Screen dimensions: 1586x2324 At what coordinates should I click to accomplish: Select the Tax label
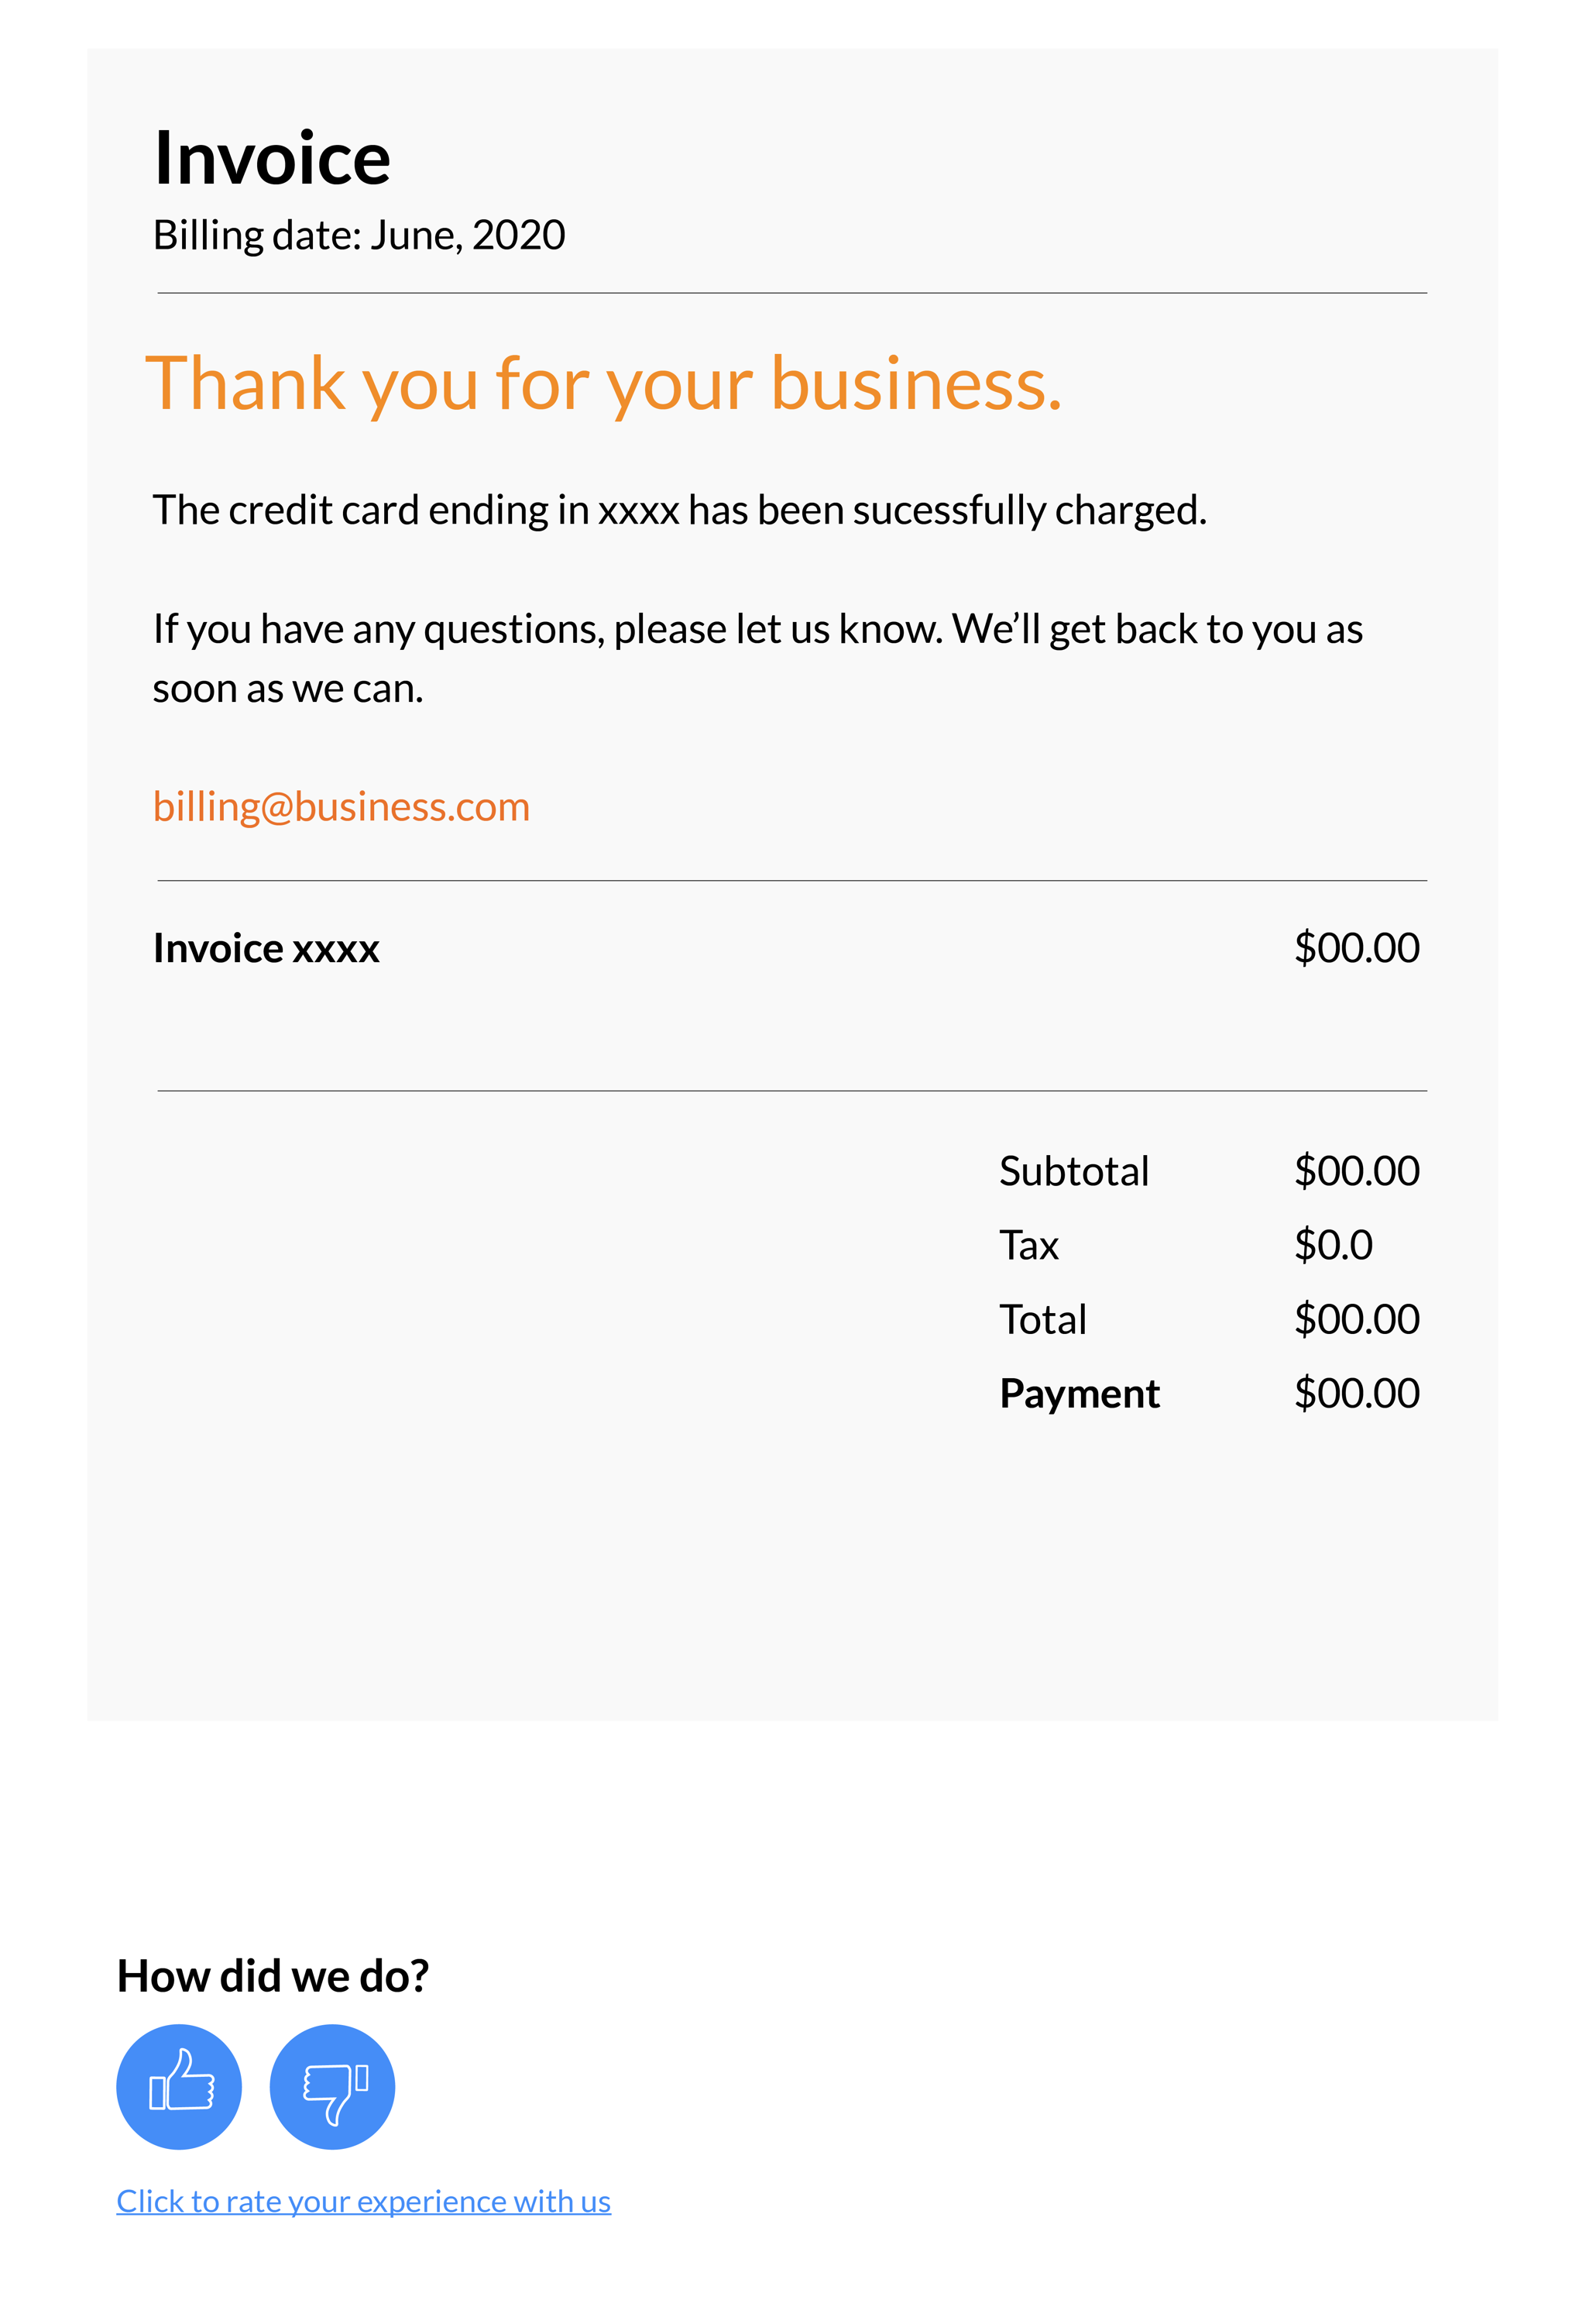(1028, 1245)
